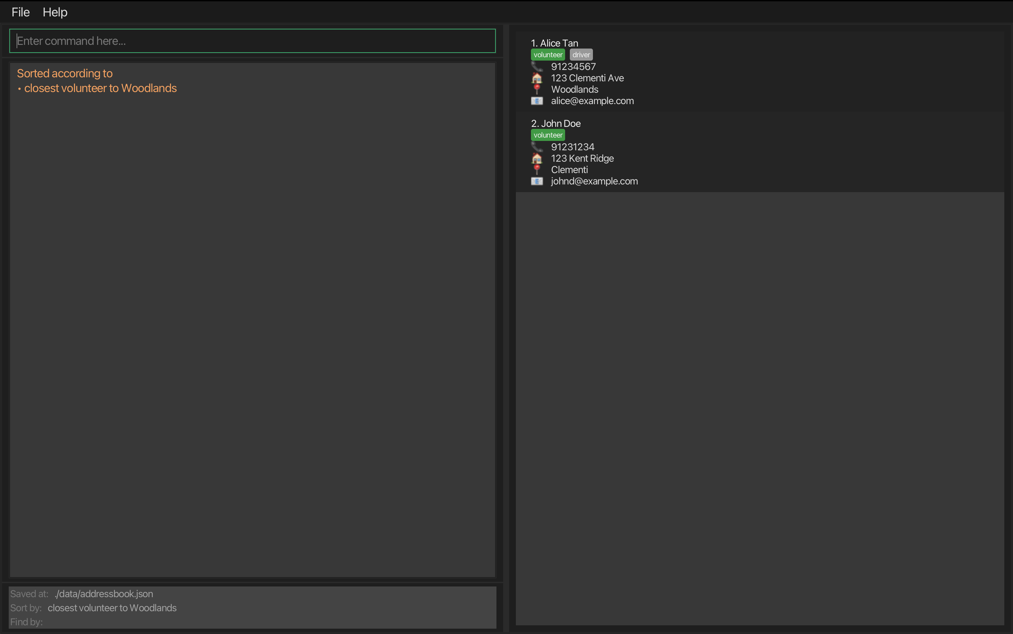Open the Help menu

click(55, 12)
